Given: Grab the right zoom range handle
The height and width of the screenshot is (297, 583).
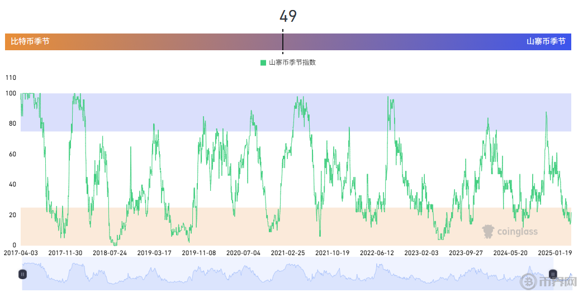Looking at the screenshot, I should point(553,274).
